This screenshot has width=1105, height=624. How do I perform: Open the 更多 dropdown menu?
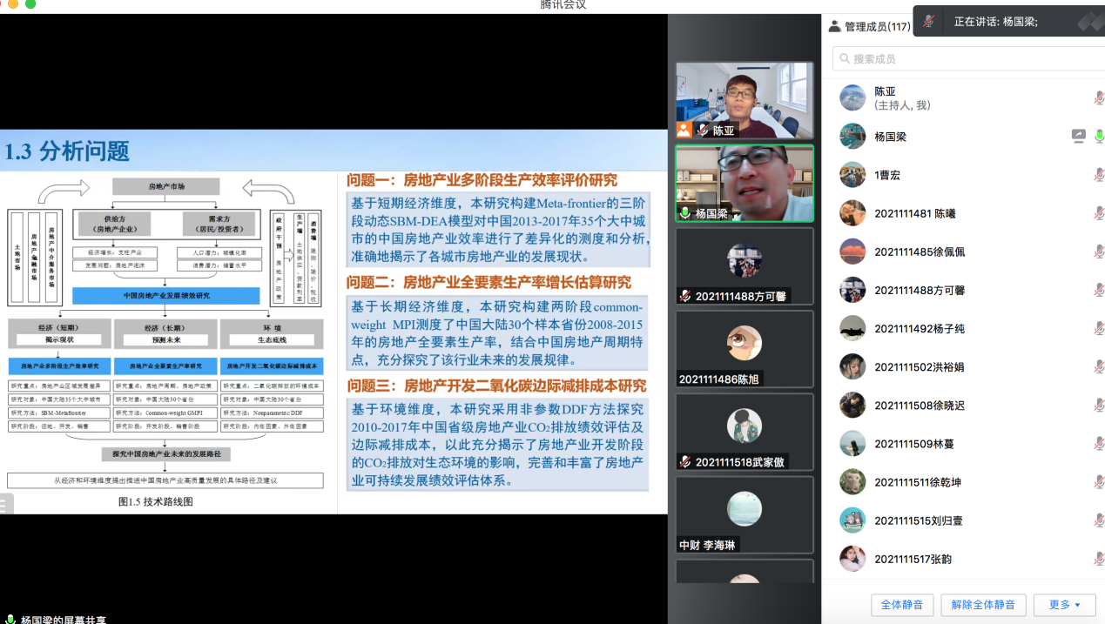tap(1064, 605)
